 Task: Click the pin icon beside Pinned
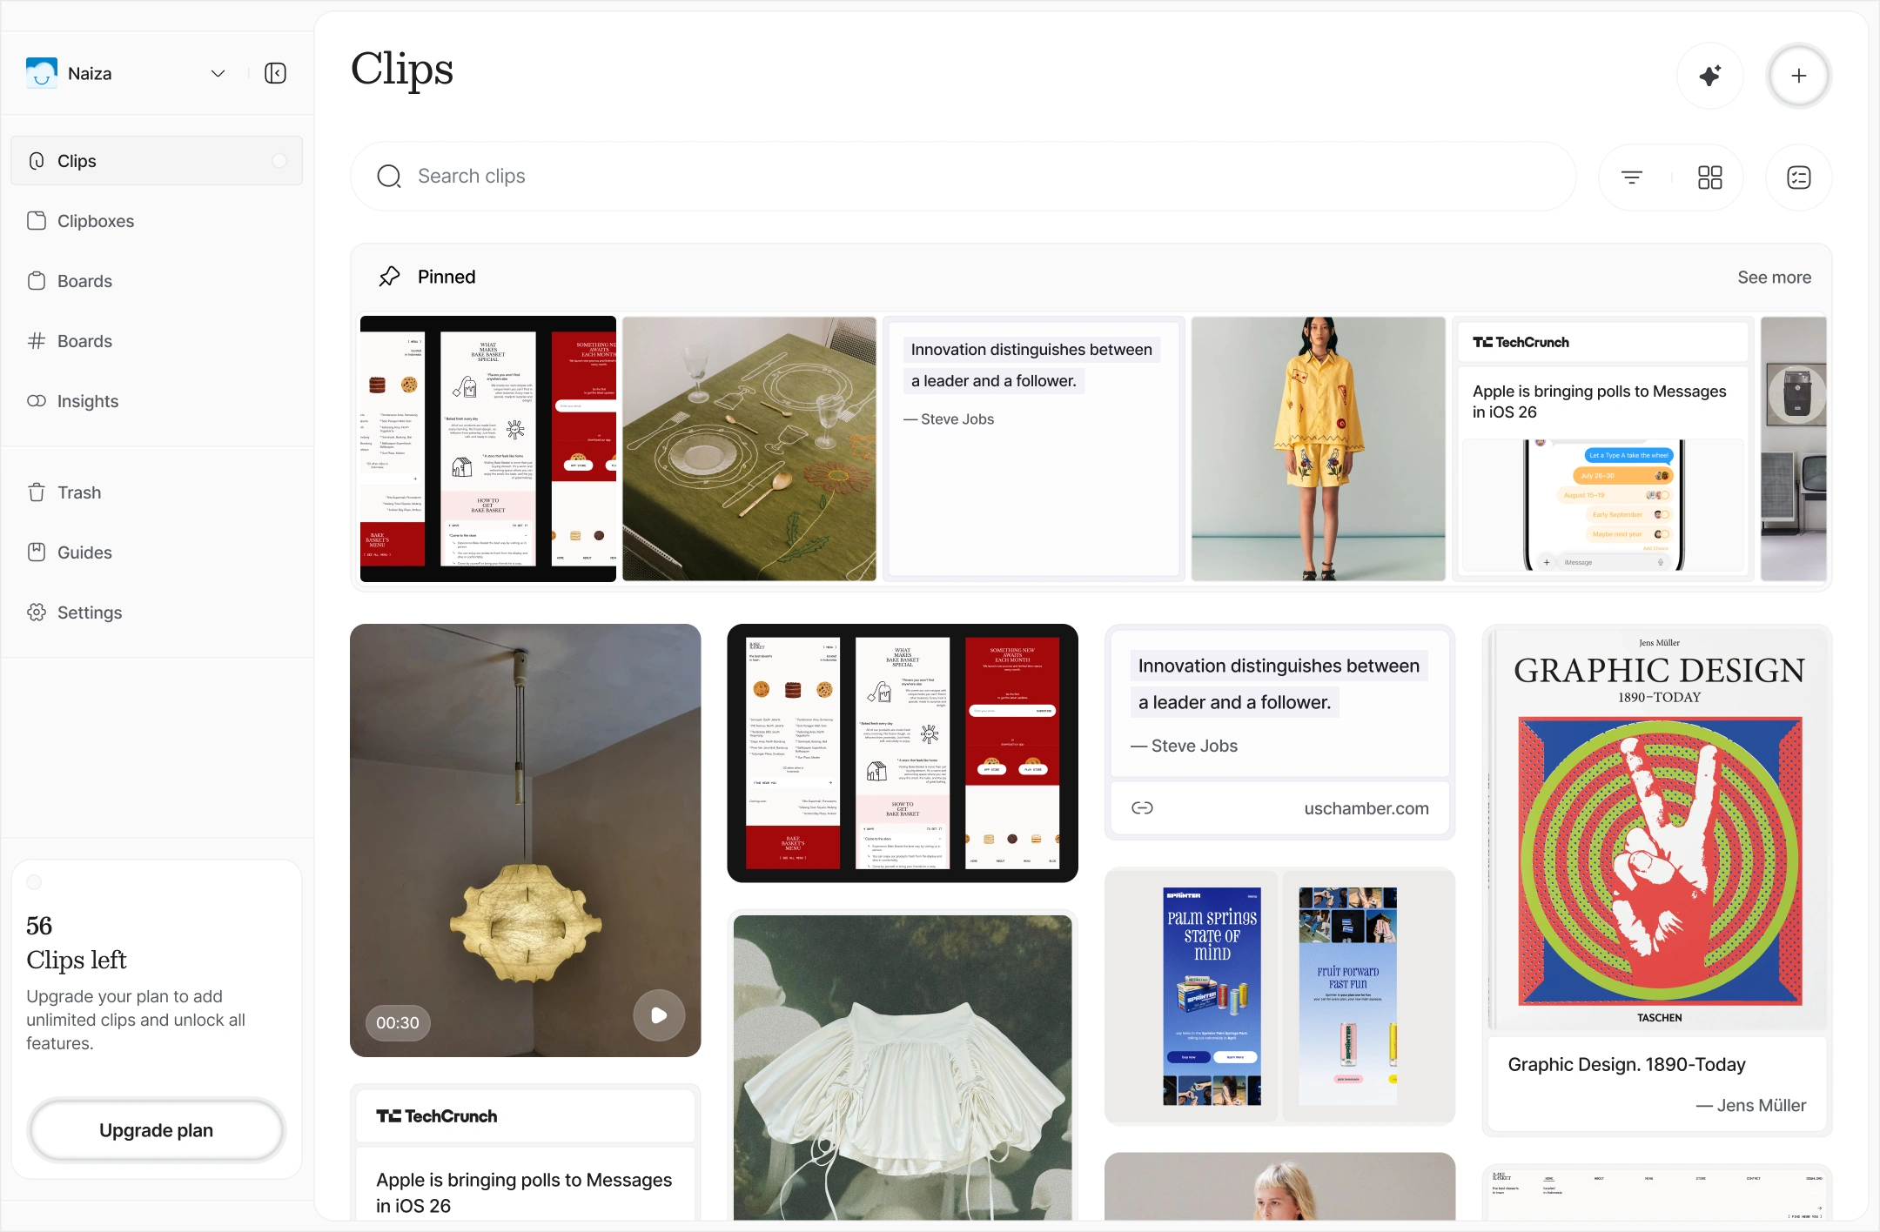(x=390, y=276)
